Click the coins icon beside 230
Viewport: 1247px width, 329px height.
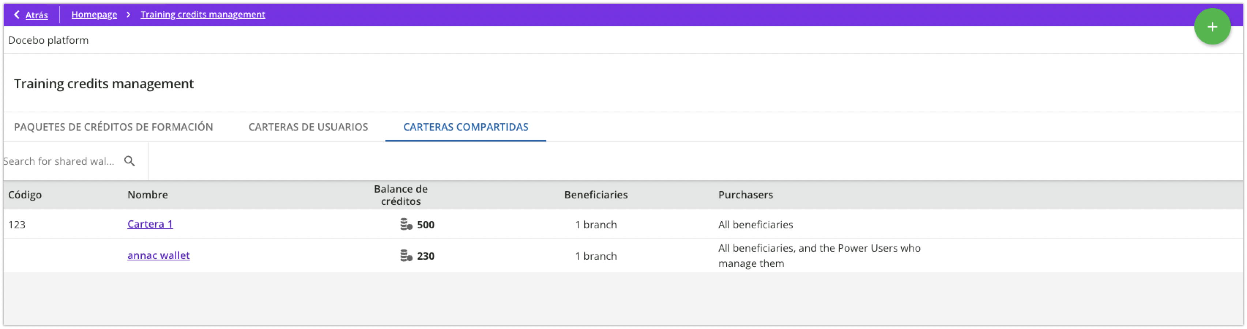tap(406, 256)
